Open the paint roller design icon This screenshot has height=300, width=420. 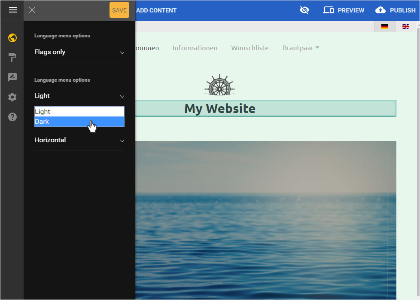click(12, 57)
